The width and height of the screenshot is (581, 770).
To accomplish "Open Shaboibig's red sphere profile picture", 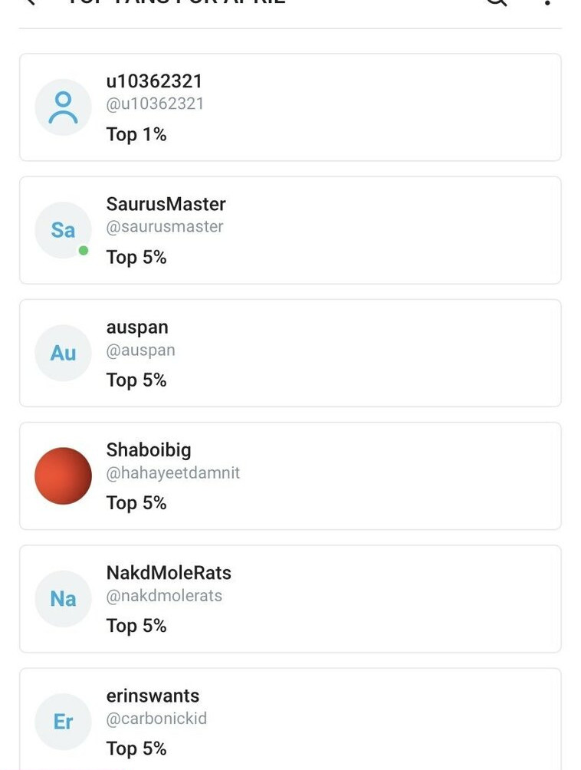I will pyautogui.click(x=63, y=475).
